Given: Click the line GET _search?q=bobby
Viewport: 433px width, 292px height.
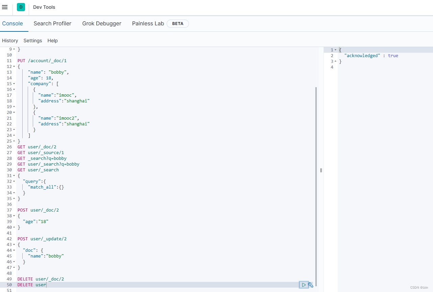Looking at the screenshot, I should [42, 159].
